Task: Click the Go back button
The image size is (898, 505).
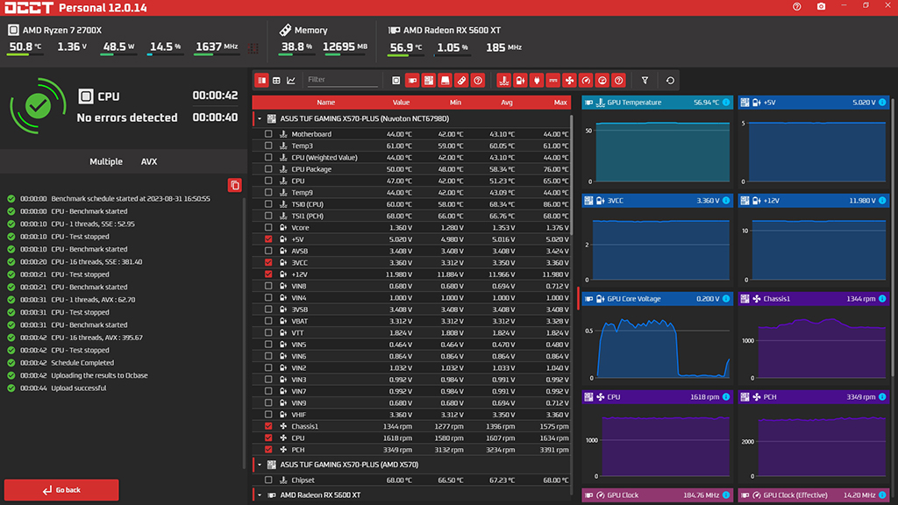Action: coord(61,490)
